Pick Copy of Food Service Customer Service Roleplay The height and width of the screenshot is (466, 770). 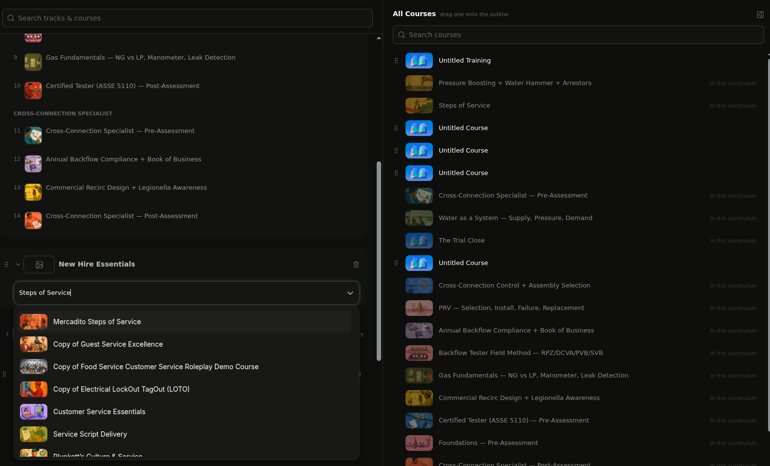(x=185, y=367)
